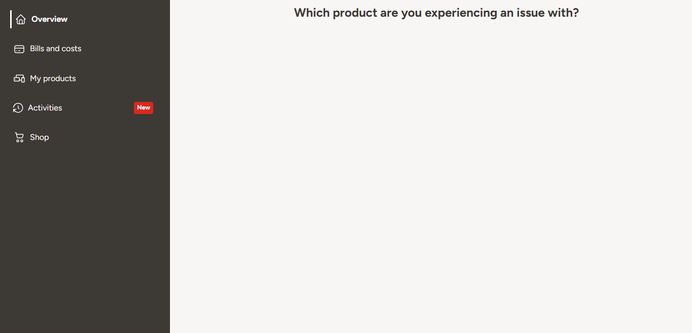Image resolution: width=692 pixels, height=333 pixels.
Task: Click the word "products" in the sidebar
Action: [x=59, y=79]
